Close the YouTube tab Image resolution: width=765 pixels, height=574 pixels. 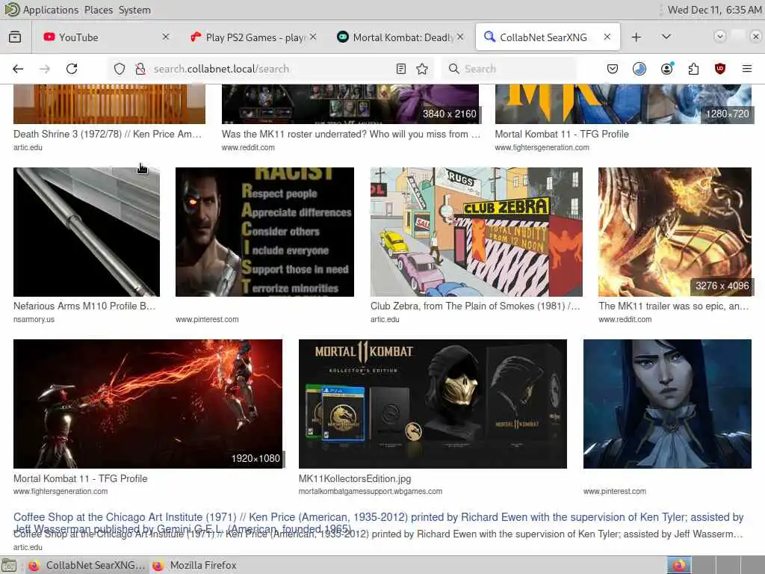(x=165, y=37)
